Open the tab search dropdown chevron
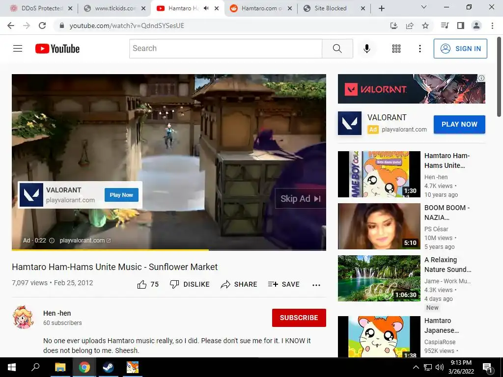 coord(424,7)
